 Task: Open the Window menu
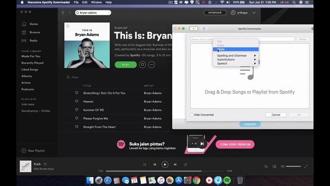click(x=96, y=2)
